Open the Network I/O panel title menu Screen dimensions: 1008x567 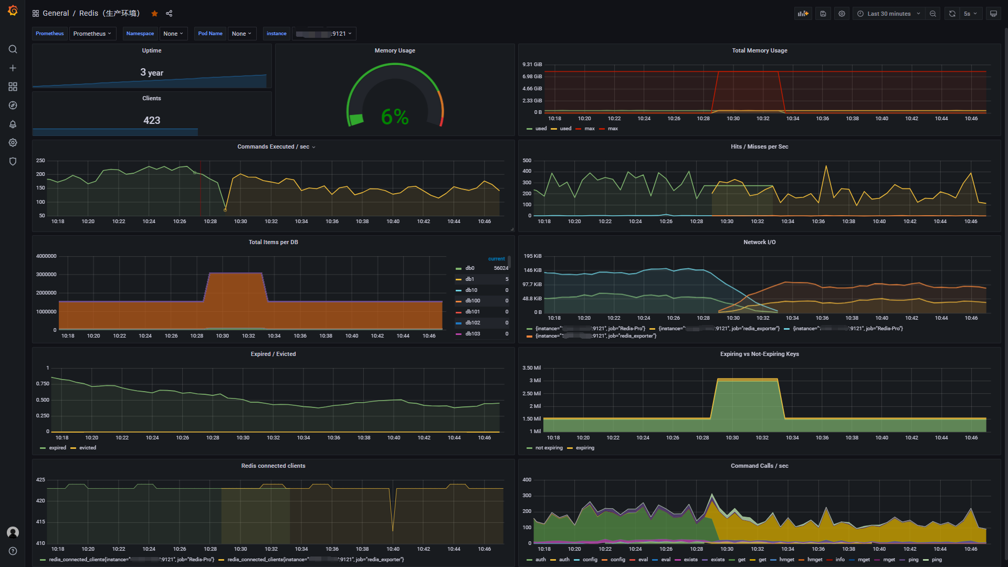[x=759, y=243]
